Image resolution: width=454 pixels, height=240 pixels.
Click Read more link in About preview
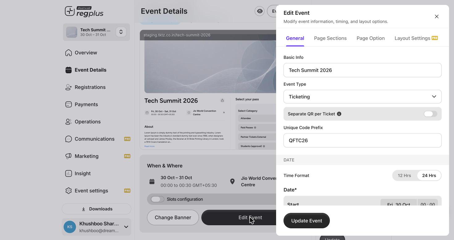point(149,146)
